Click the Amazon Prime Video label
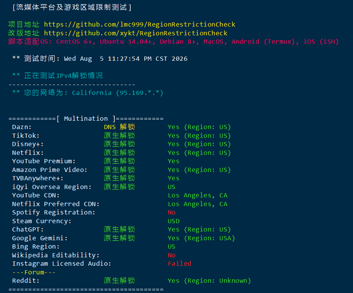353x293 pixels. point(49,170)
